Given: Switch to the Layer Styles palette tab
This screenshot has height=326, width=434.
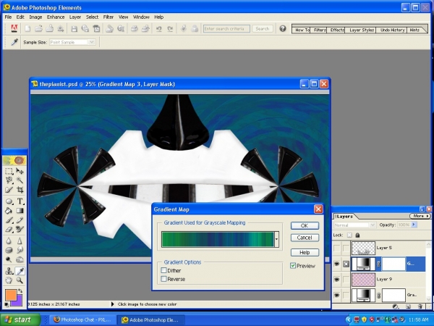Looking at the screenshot, I should click(362, 30).
